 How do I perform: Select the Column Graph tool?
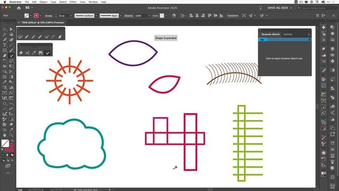pyautogui.click(x=11, y=88)
